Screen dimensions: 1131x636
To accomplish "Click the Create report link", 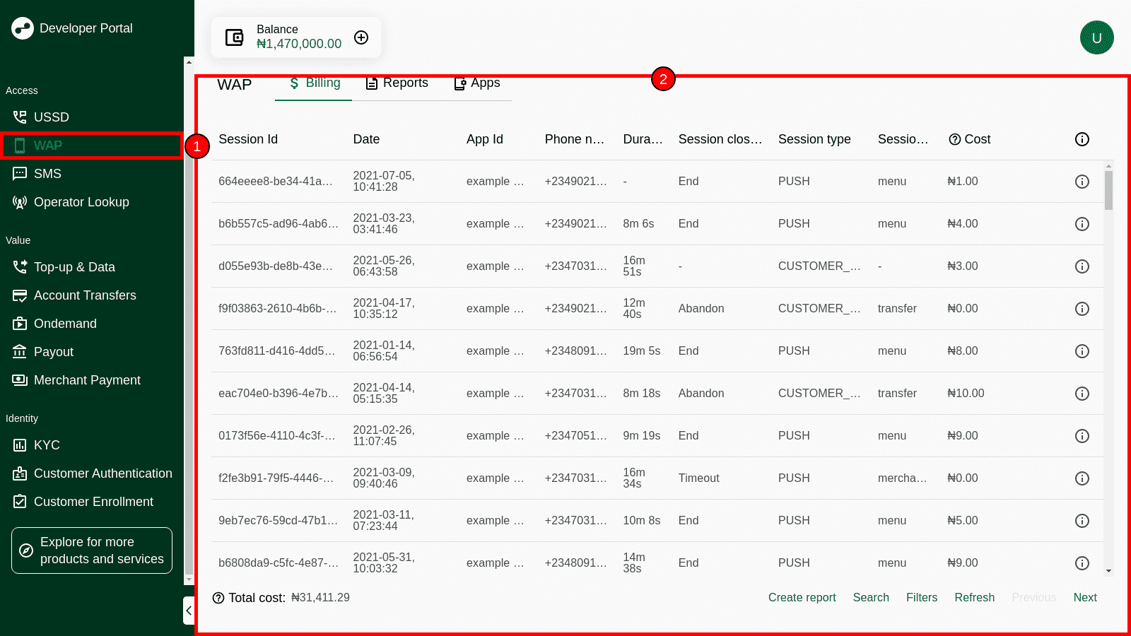I will tap(802, 598).
